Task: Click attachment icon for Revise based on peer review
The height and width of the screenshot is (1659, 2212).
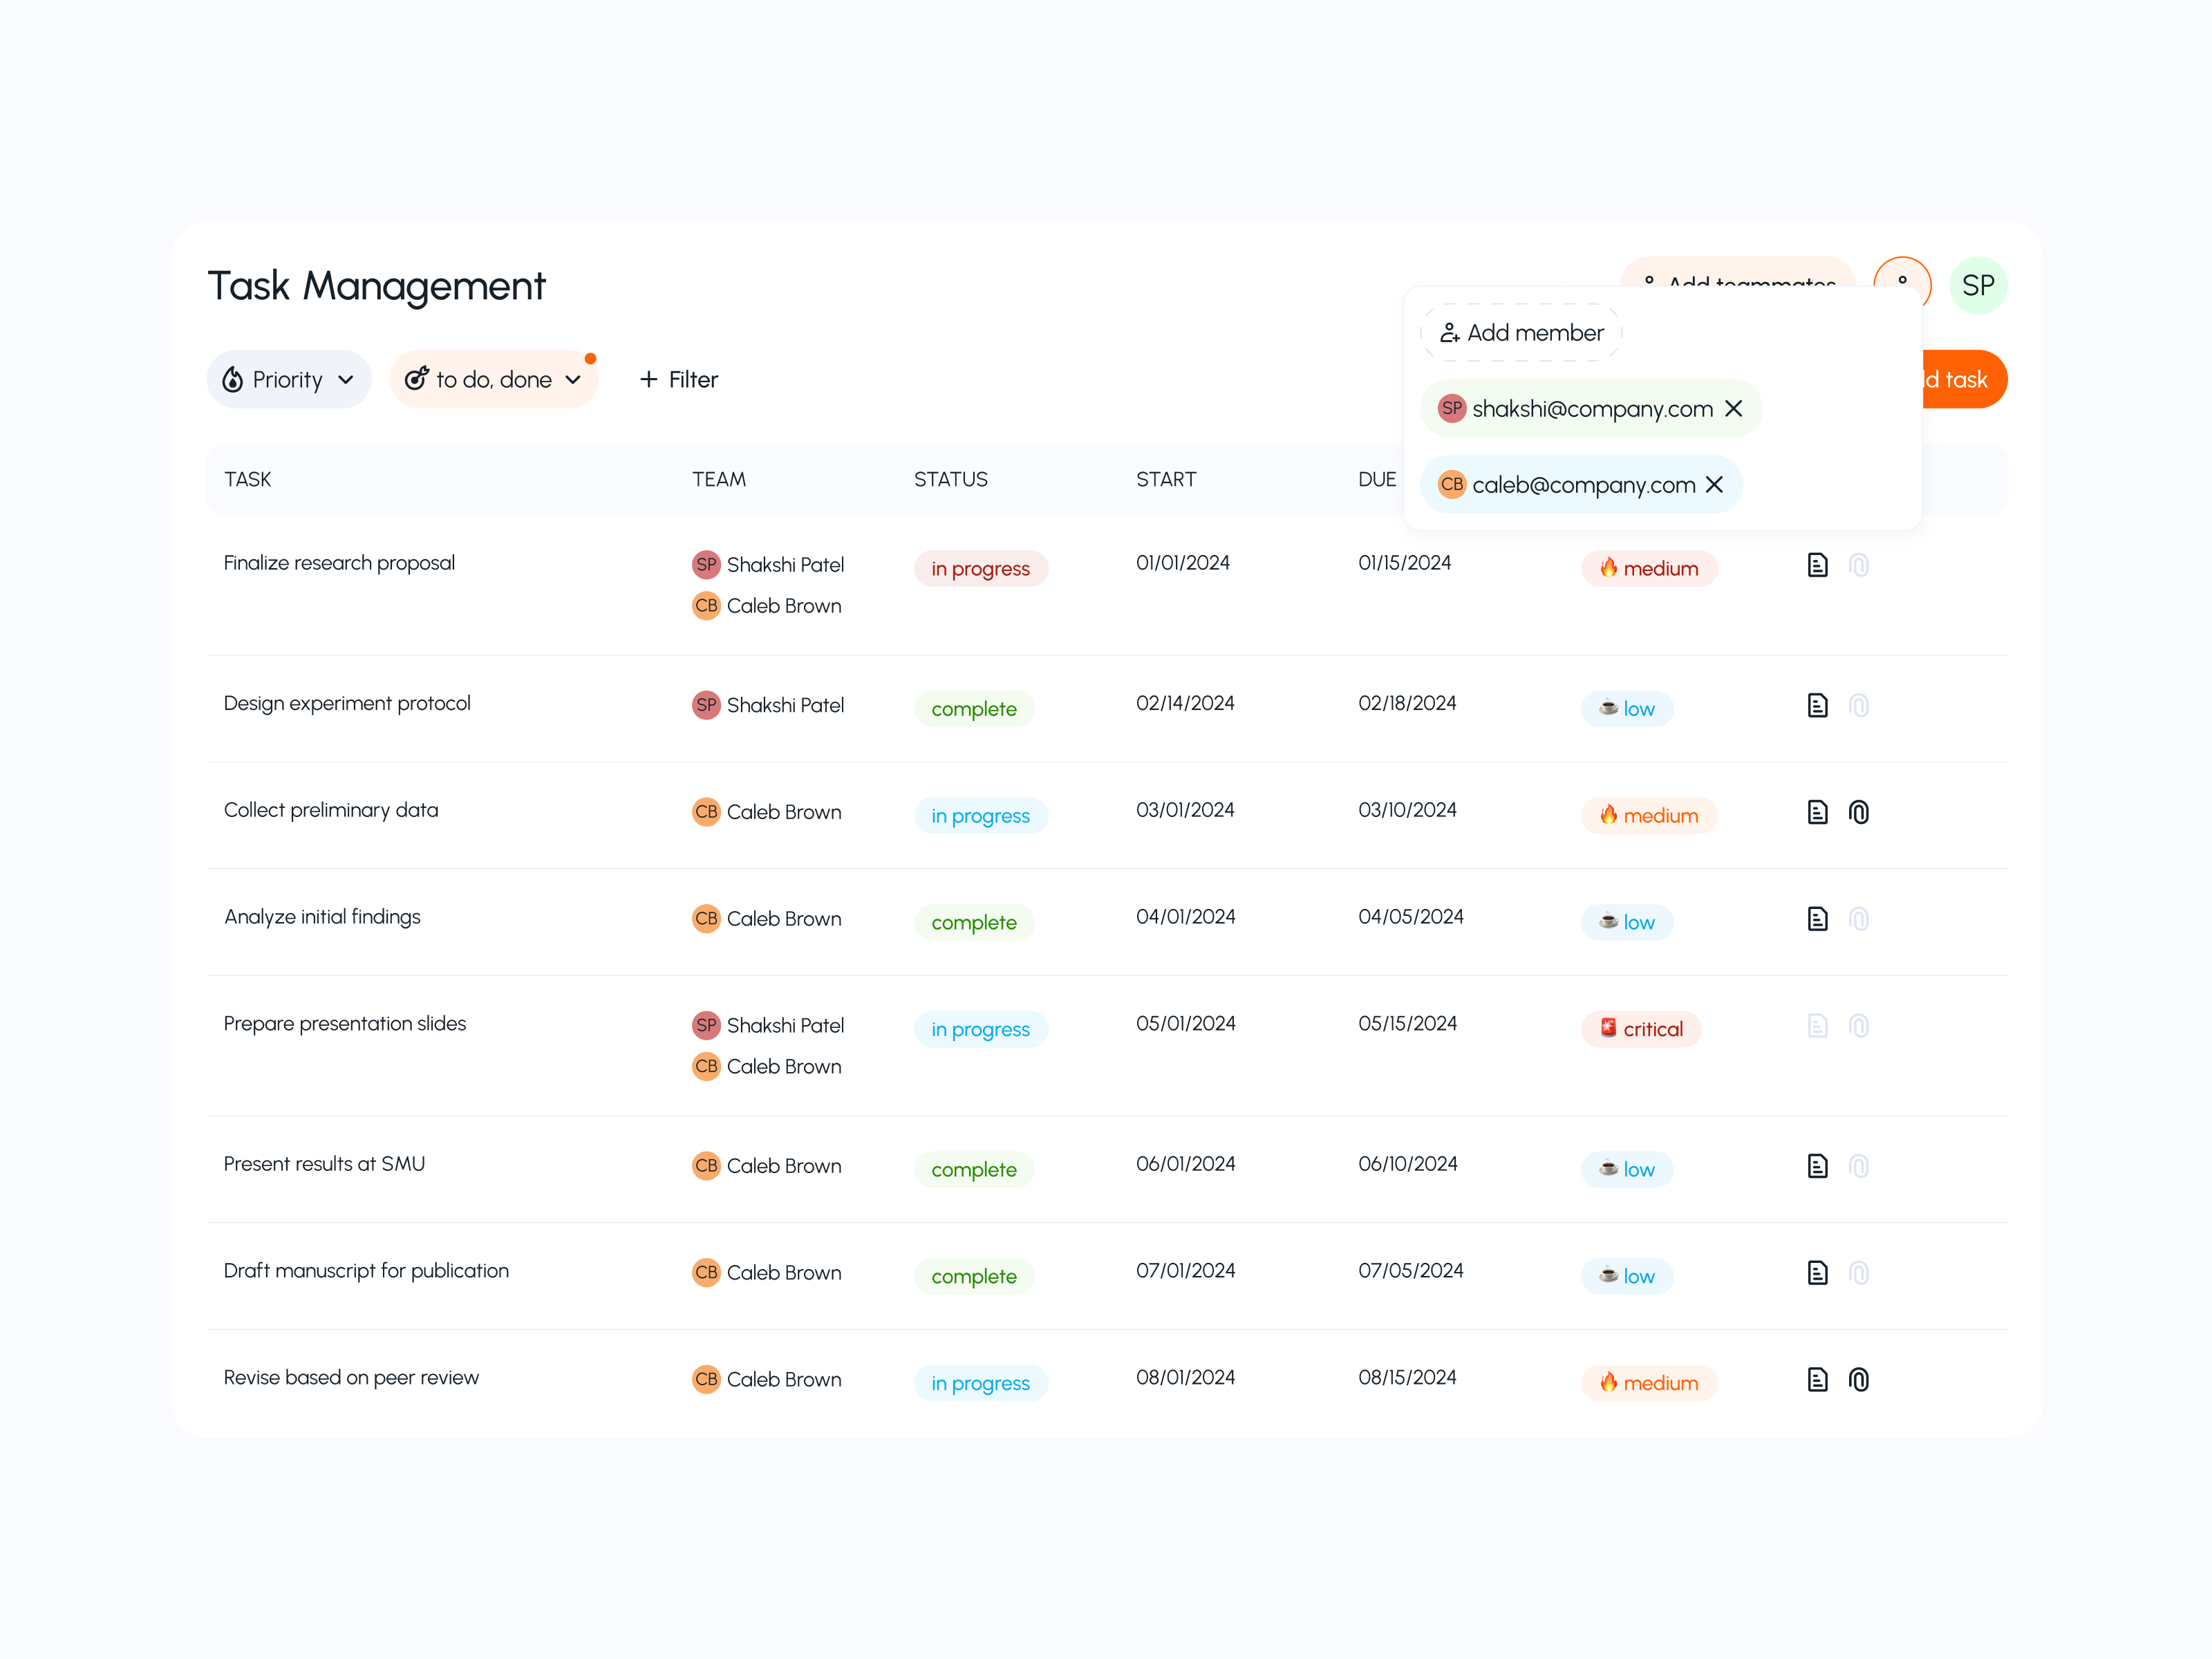Action: pos(1858,1379)
